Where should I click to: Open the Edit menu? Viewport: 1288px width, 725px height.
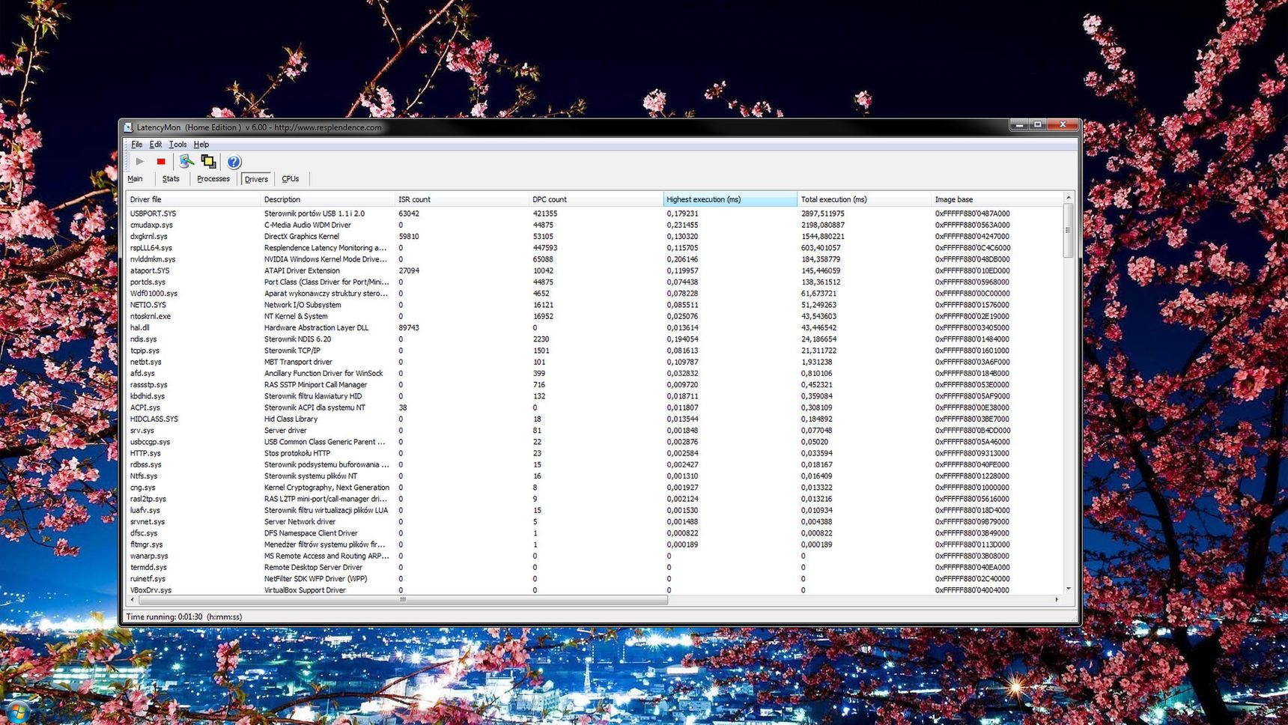point(155,145)
